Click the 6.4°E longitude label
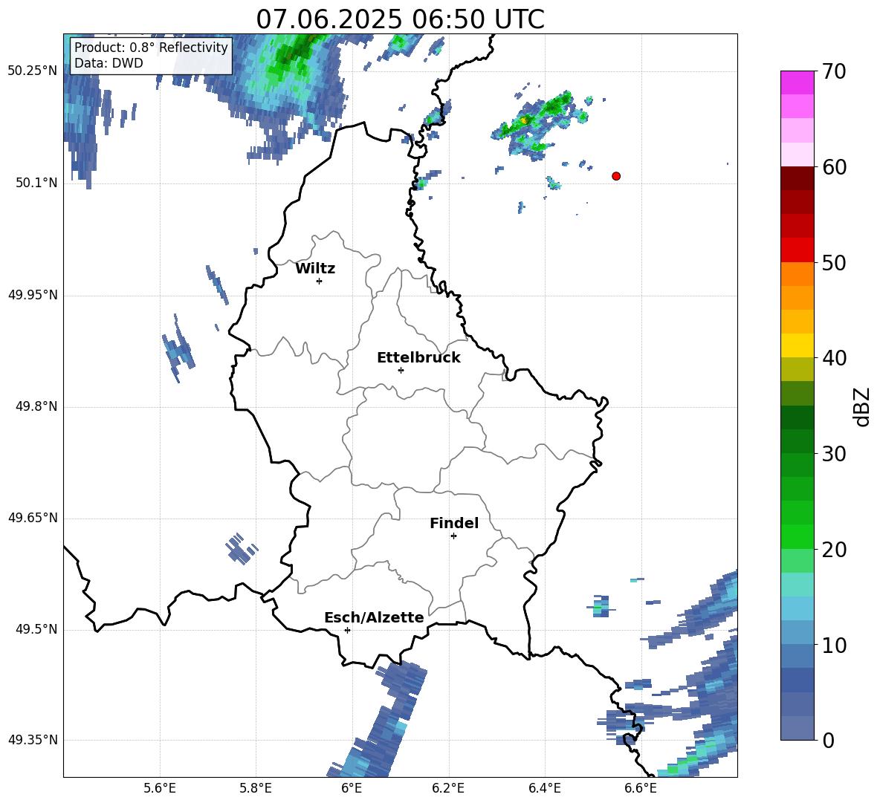This screenshot has width=880, height=803. coord(544,788)
